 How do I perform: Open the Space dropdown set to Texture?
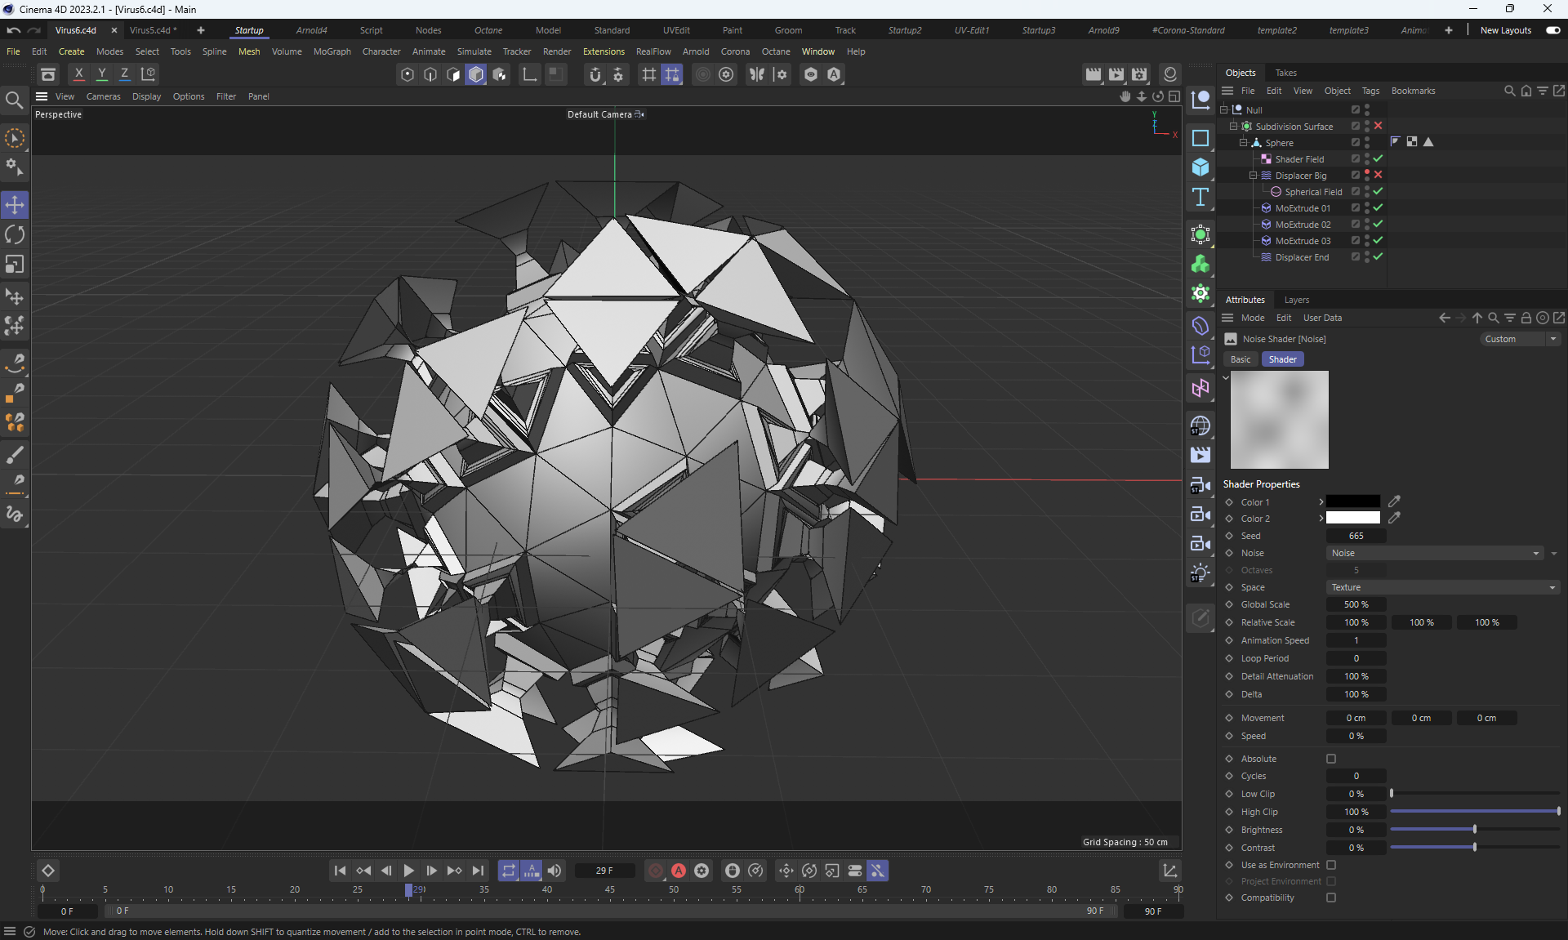coord(1443,587)
